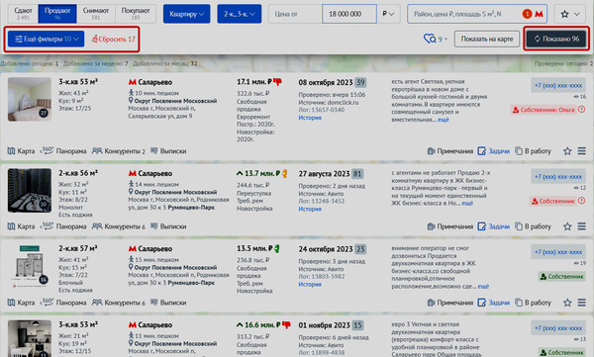Click Выписки for the first listing
The image size is (594, 357).
tap(168, 151)
